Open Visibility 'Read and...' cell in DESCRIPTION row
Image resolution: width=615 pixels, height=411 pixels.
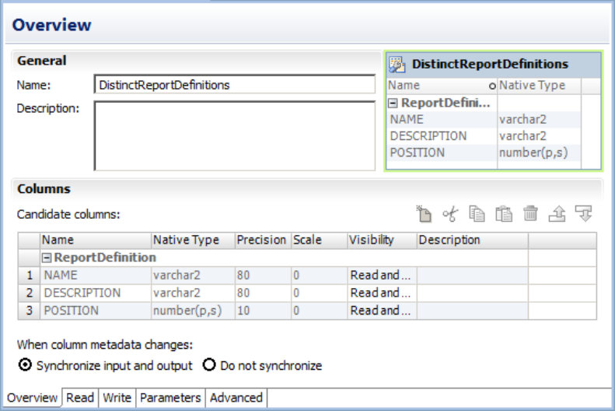(x=382, y=293)
